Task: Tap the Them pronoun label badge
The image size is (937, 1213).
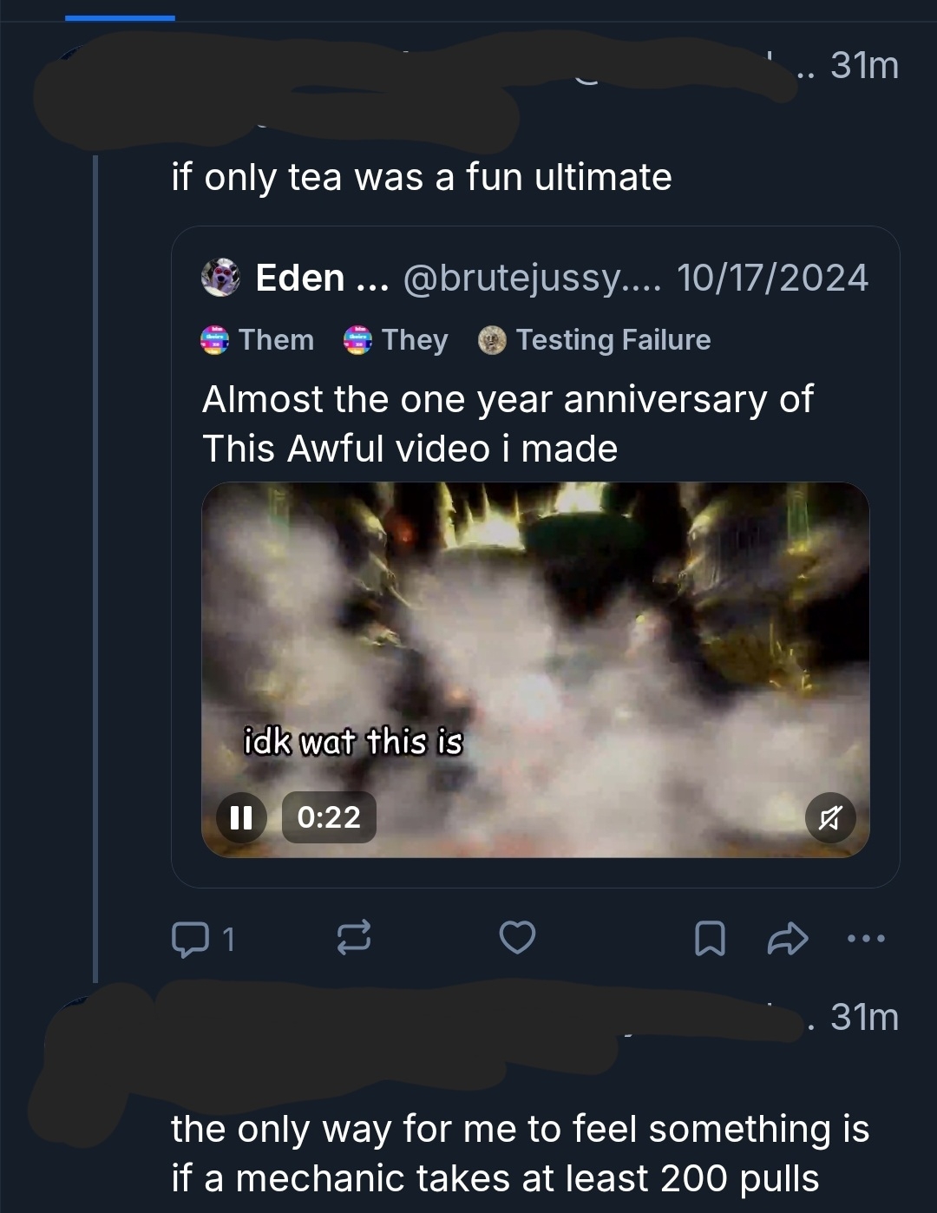Action: tap(259, 340)
